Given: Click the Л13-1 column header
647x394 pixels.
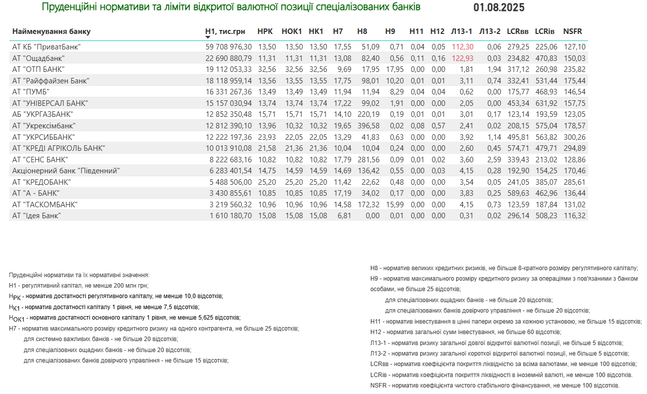Looking at the screenshot, I should (x=461, y=31).
